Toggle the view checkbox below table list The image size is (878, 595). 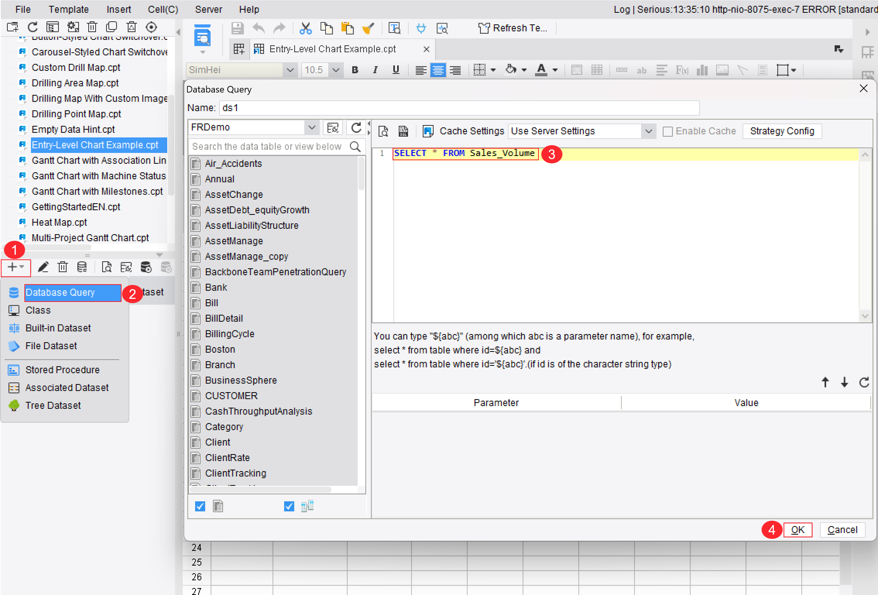[x=289, y=506]
